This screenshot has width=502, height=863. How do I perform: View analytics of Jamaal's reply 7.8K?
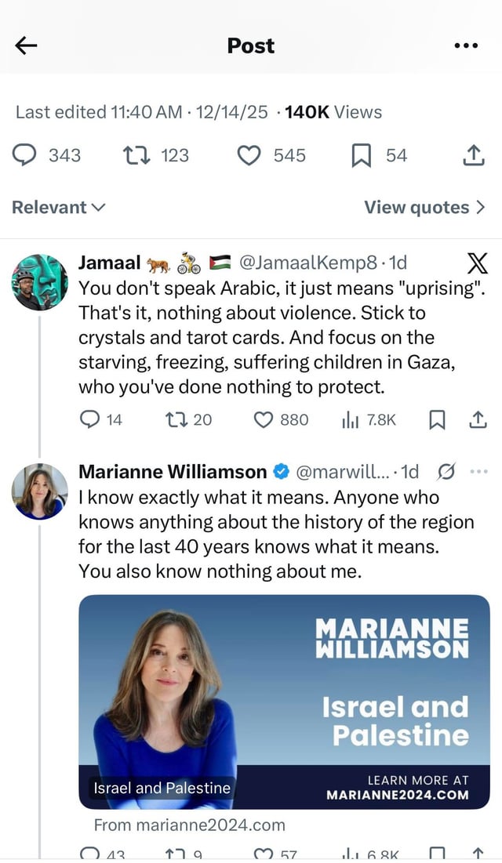(351, 420)
